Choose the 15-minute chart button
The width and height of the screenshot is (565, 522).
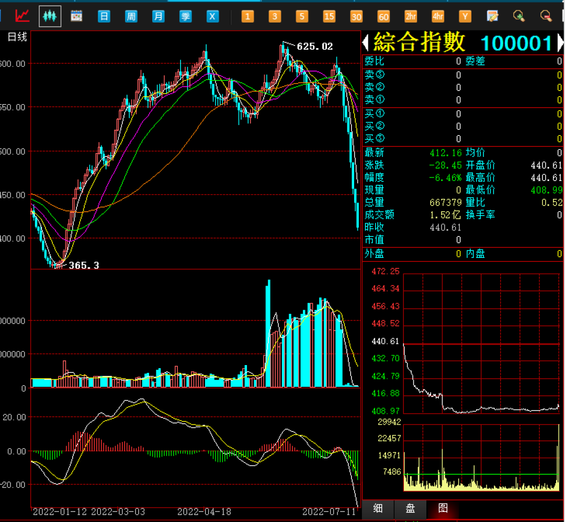pos(329,16)
